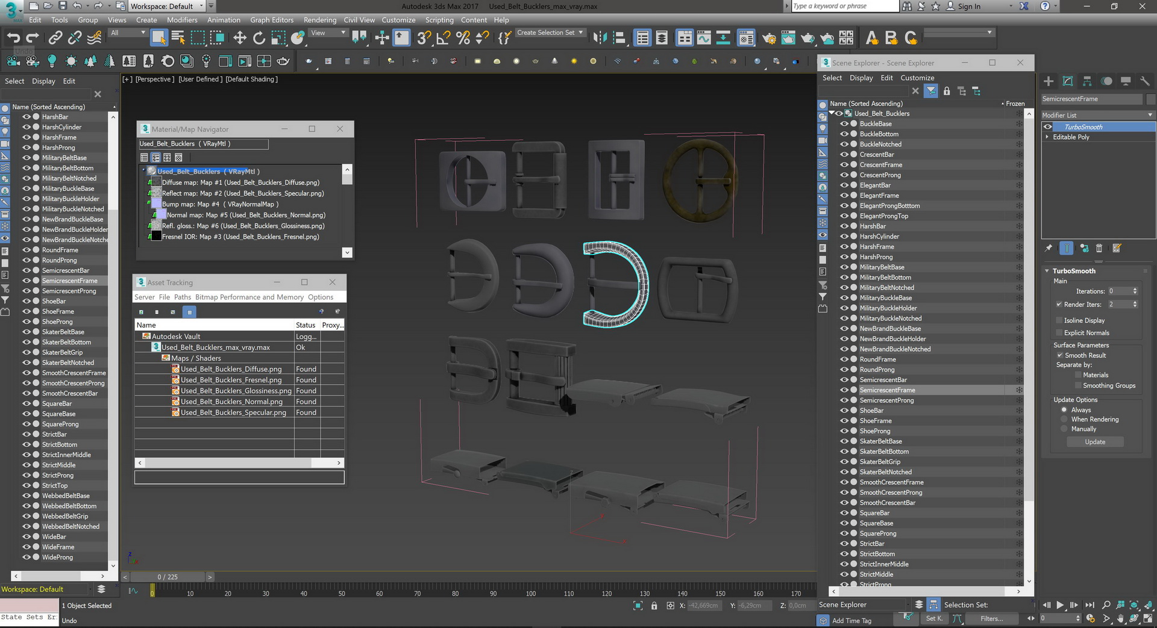The width and height of the screenshot is (1157, 628).
Task: Select the When Rendering radio option
Action: pyautogui.click(x=1064, y=419)
